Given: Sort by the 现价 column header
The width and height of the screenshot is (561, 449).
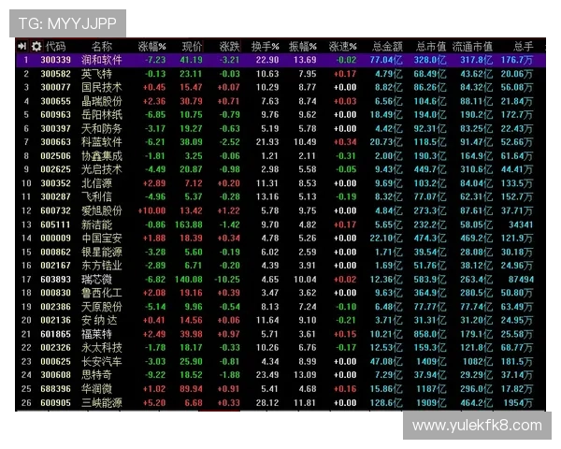Looking at the screenshot, I should coord(192,46).
